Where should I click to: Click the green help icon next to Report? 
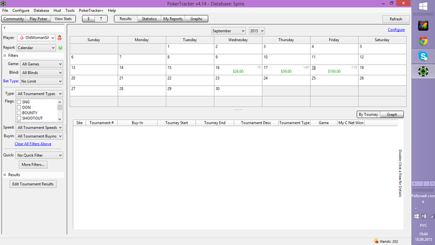point(60,48)
